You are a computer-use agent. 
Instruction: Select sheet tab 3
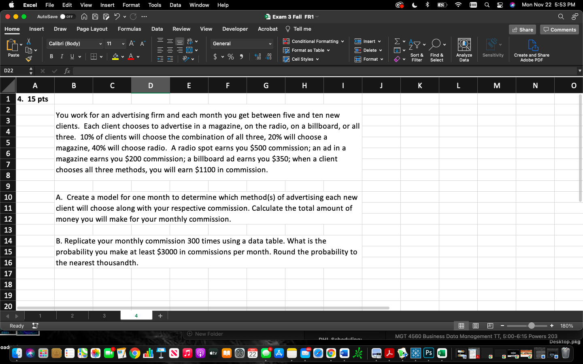pos(104,315)
